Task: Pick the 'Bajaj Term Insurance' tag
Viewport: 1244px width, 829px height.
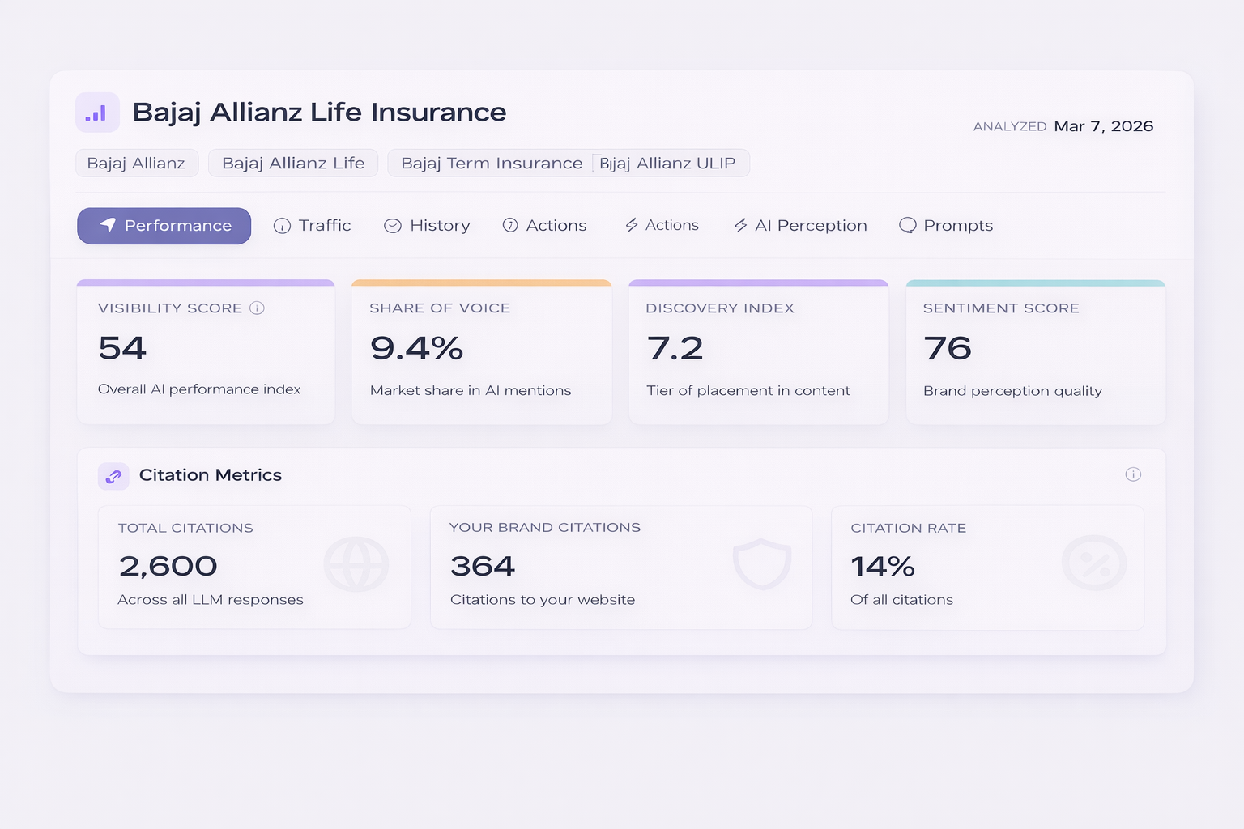Action: 492,164
